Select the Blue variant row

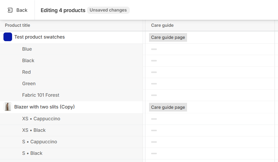(x=27, y=49)
